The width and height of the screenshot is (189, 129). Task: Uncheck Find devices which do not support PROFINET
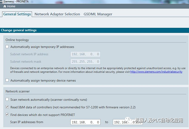coord(7,115)
